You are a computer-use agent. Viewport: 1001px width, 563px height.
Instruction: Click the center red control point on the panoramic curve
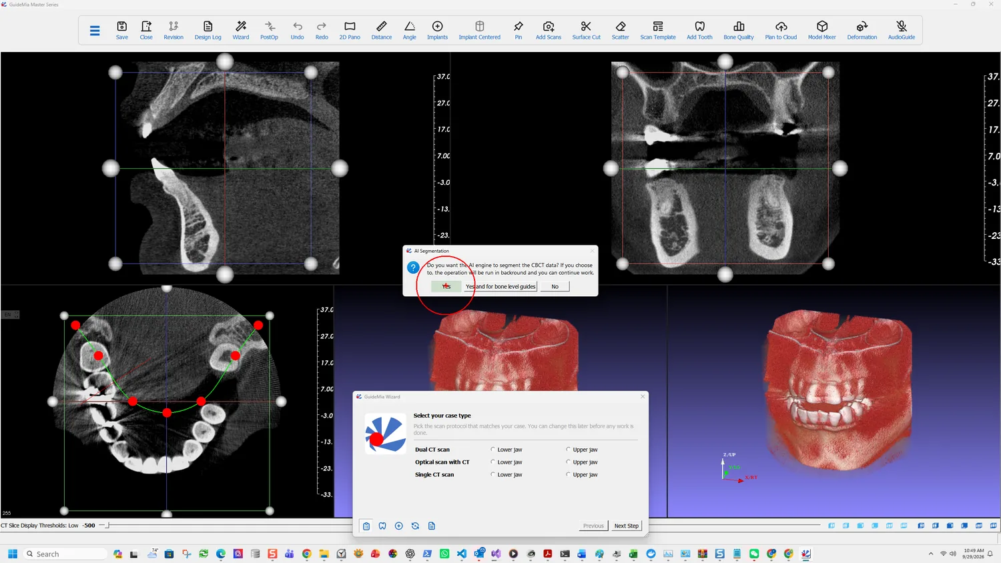(x=167, y=413)
